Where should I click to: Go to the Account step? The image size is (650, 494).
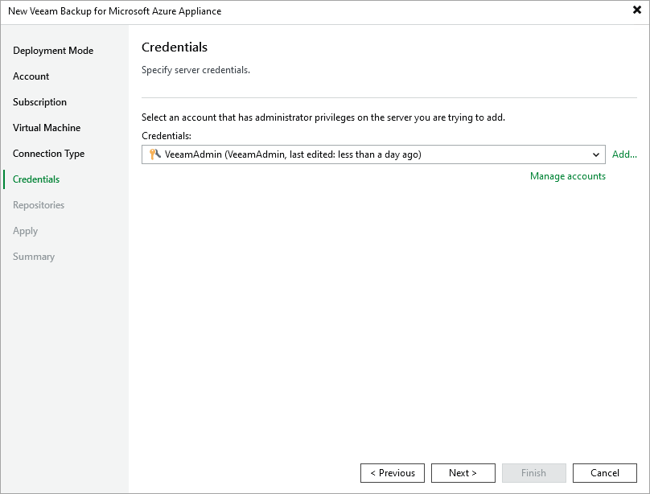pyautogui.click(x=31, y=76)
